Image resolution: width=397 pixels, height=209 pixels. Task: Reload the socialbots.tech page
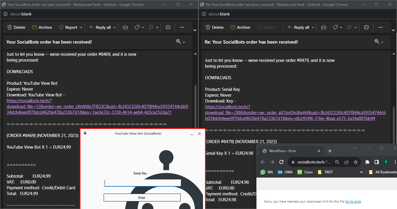pos(281,162)
